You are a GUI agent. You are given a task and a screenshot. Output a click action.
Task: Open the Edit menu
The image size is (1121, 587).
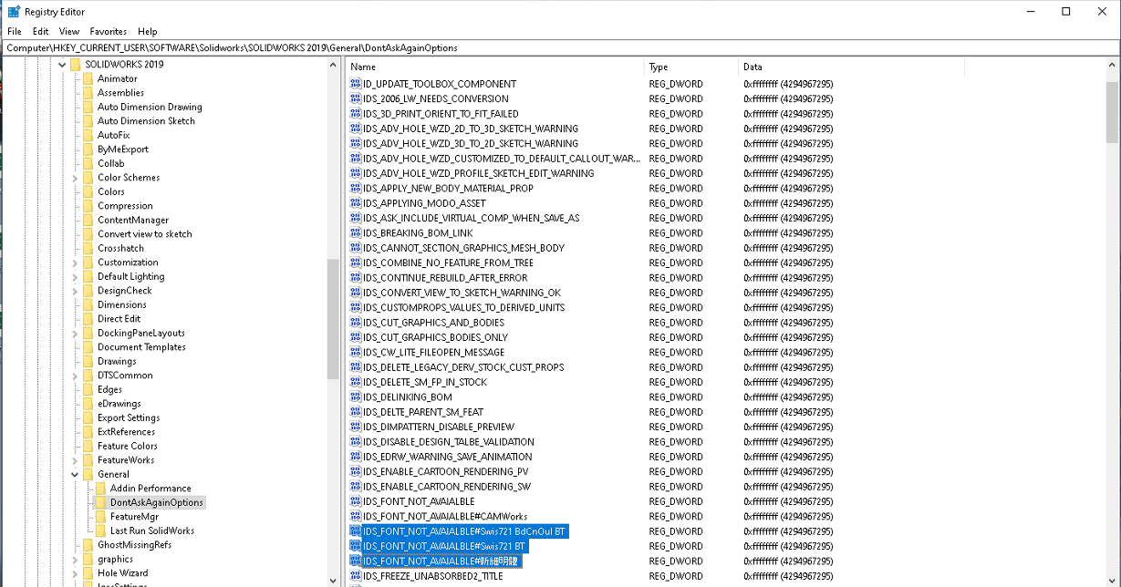(x=41, y=31)
